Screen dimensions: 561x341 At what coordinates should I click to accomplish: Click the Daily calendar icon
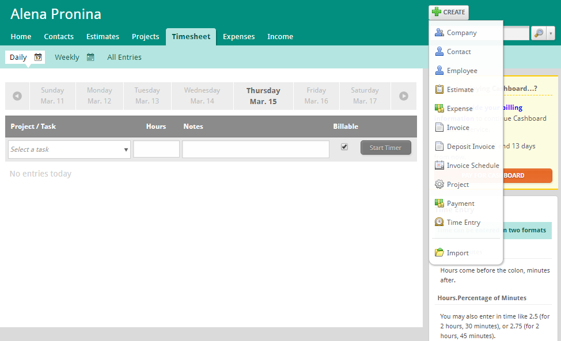[x=38, y=58]
